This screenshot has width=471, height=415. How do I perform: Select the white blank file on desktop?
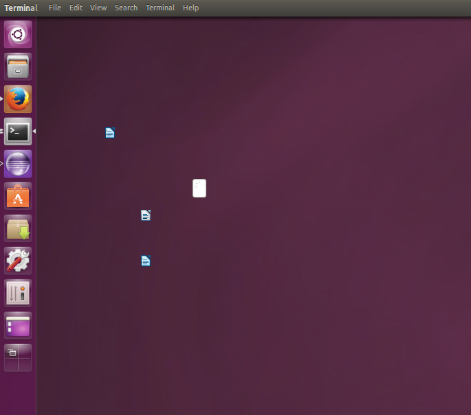pos(199,189)
